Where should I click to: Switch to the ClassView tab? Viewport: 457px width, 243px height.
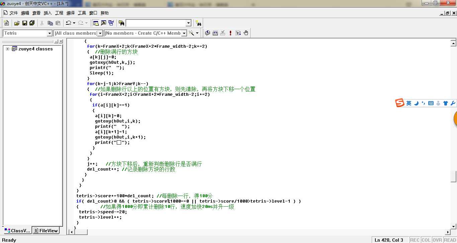pos(17,231)
